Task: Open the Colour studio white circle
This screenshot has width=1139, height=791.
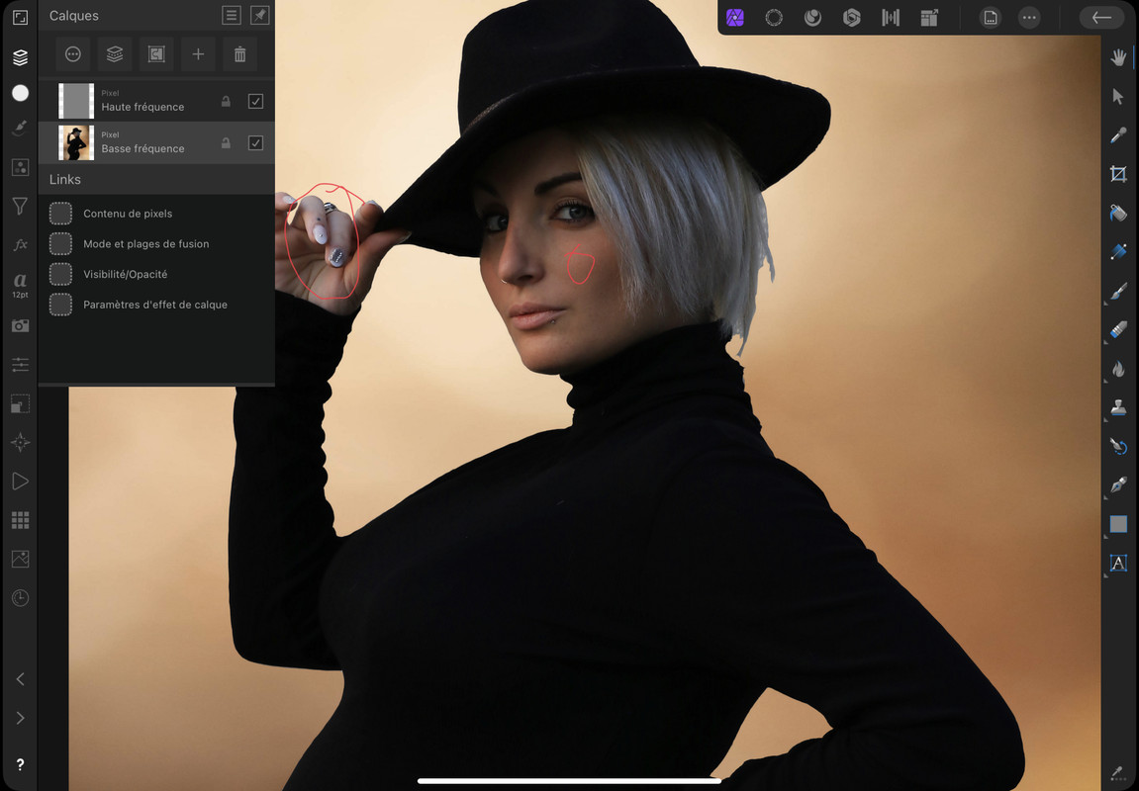Action: 21,93
